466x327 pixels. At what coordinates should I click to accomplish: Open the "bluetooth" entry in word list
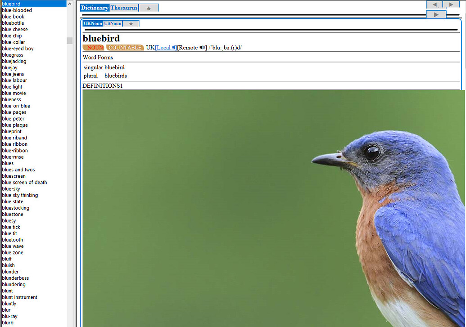[13, 240]
